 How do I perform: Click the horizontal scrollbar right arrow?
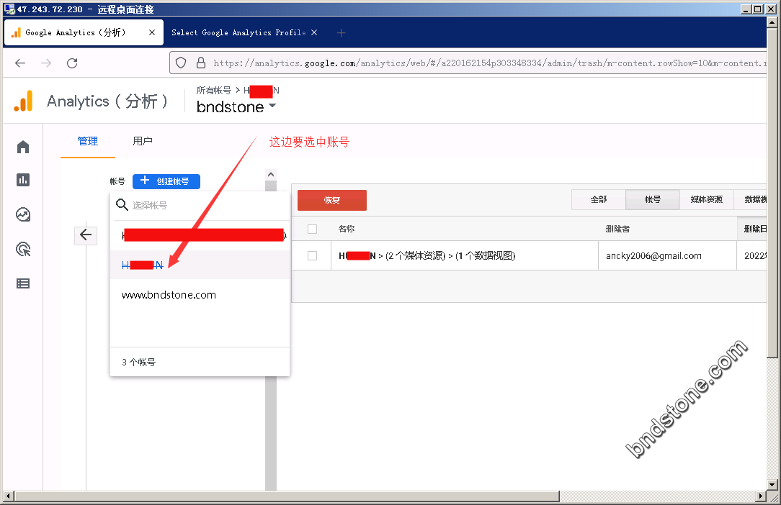pyautogui.click(x=761, y=496)
